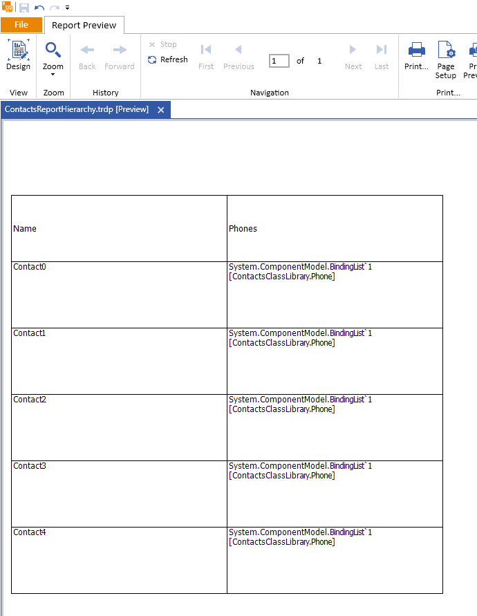Screen dimensions: 477x616
Task: Select the Contact0 cell
Action: coord(119,295)
